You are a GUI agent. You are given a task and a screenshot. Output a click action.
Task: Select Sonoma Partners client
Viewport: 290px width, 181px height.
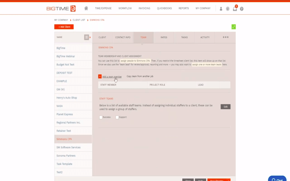(73, 156)
